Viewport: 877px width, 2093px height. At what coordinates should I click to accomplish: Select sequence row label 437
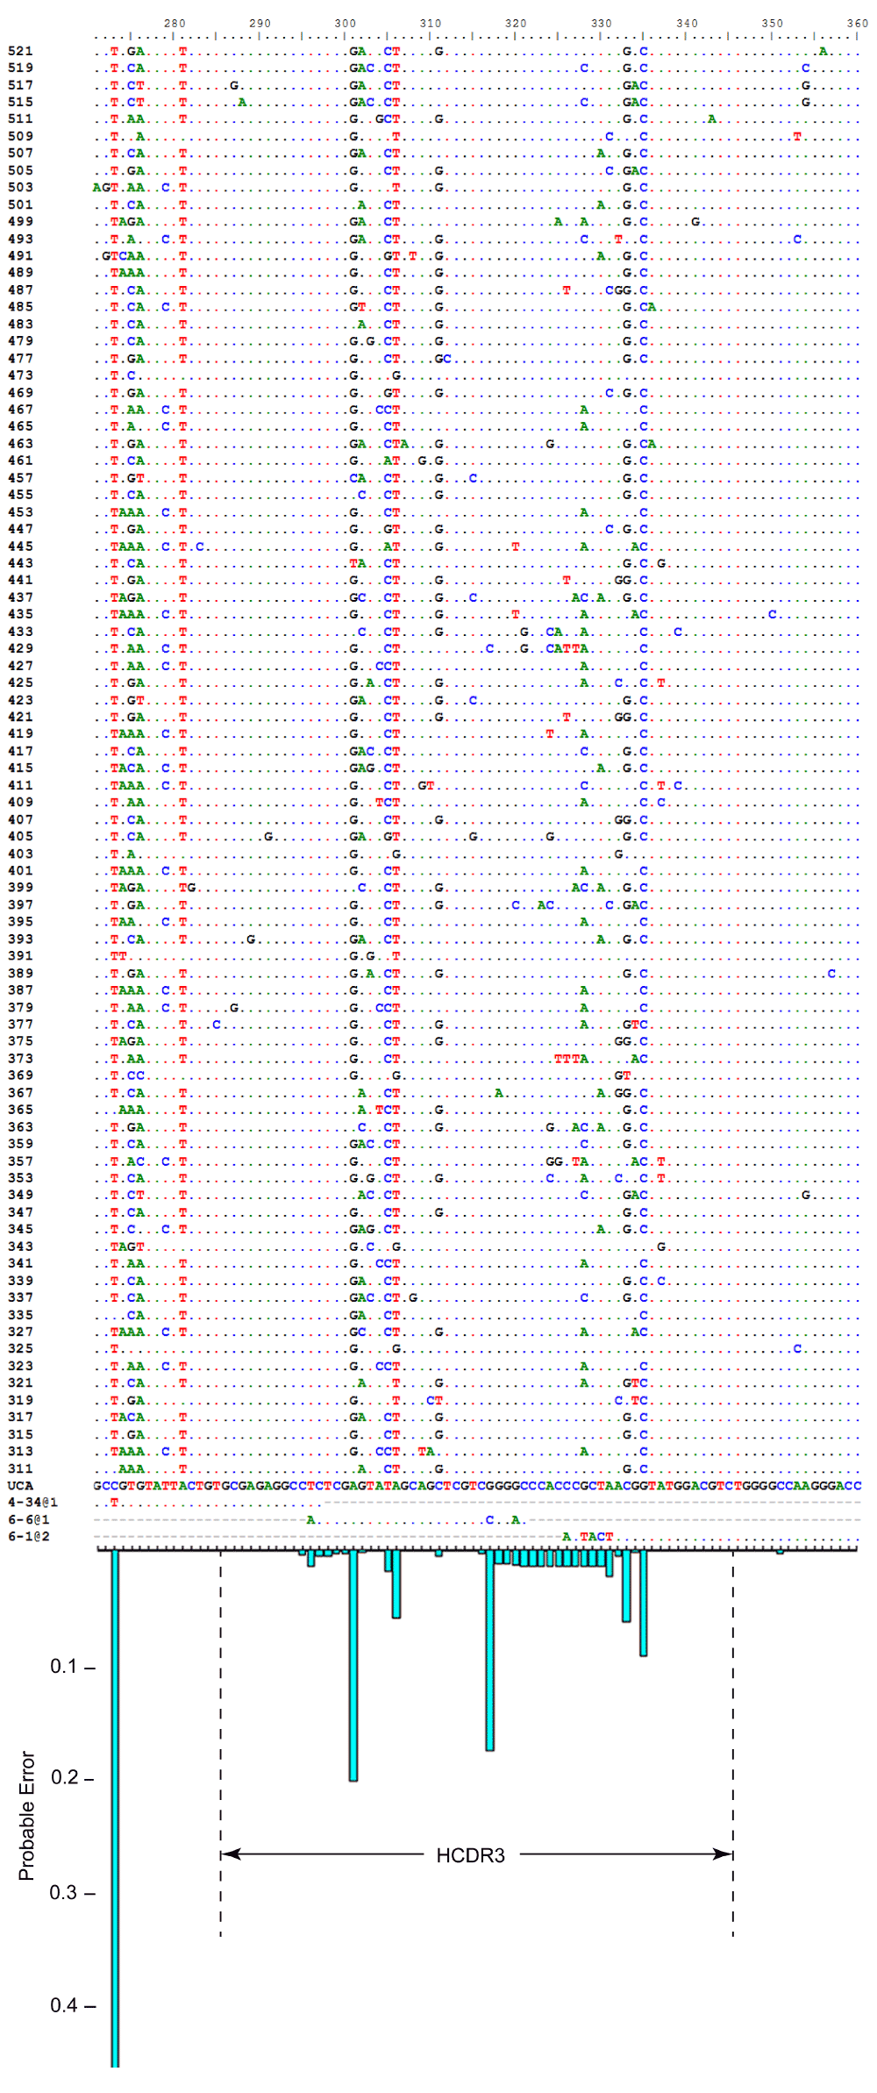pyautogui.click(x=20, y=597)
